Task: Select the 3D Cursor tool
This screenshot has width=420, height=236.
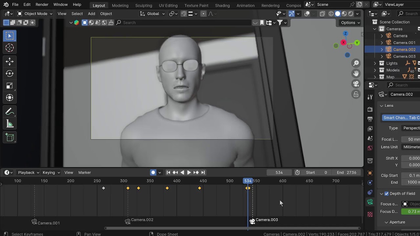Action: (10, 48)
